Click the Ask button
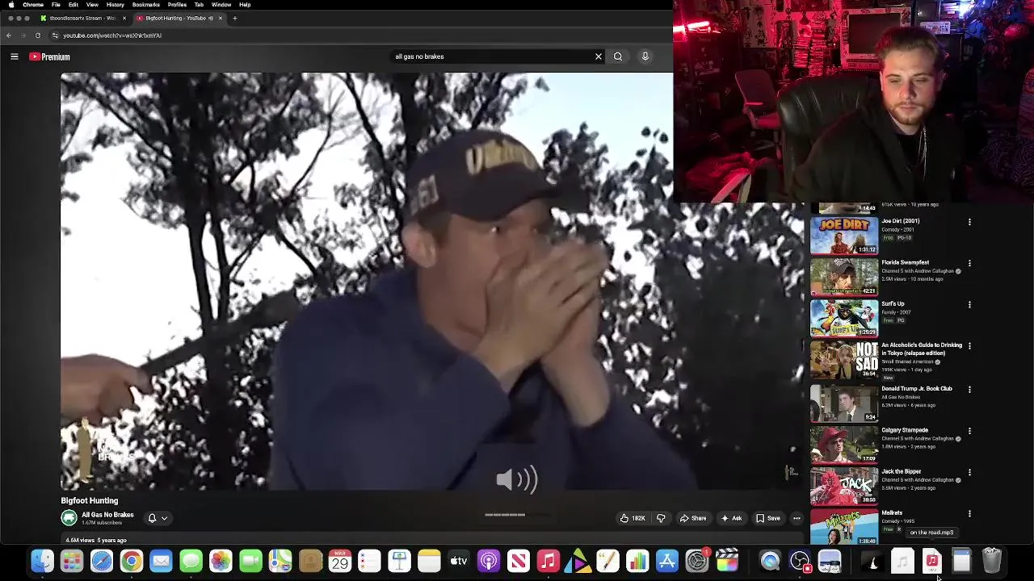Image resolution: width=1034 pixels, height=581 pixels. tap(732, 518)
